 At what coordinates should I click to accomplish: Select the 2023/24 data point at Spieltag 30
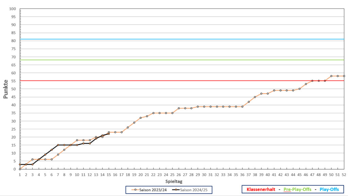tap(204, 106)
